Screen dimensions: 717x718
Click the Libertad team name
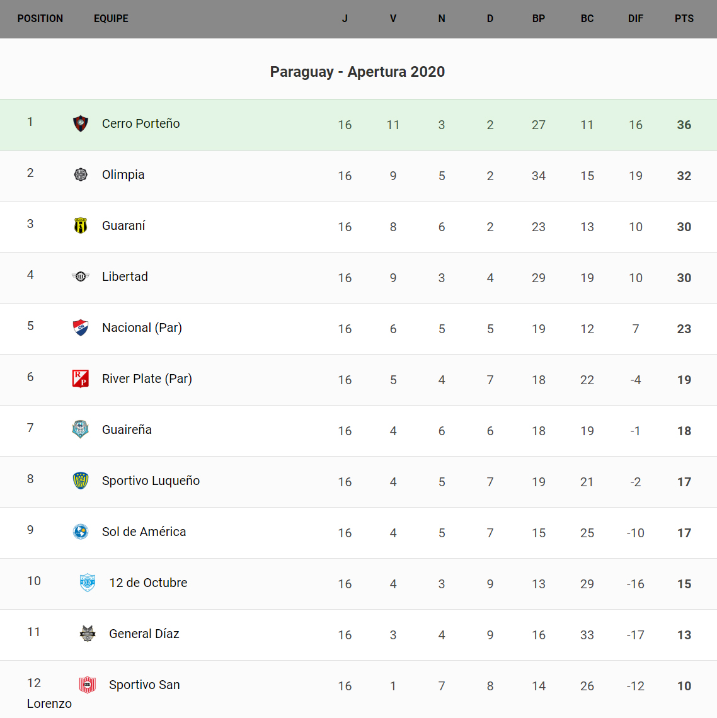[x=125, y=276]
